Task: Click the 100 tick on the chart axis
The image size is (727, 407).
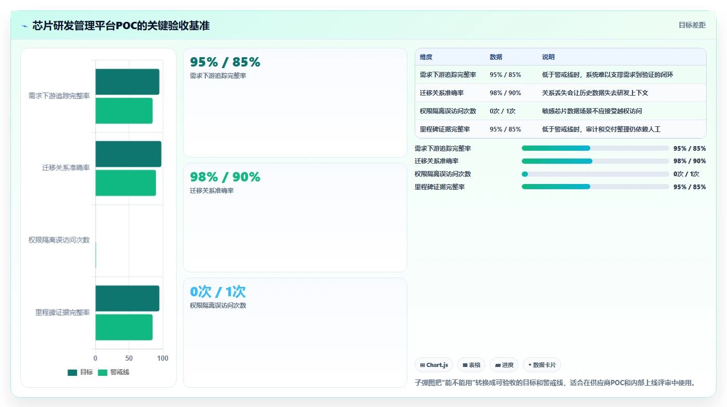Action: [x=163, y=358]
